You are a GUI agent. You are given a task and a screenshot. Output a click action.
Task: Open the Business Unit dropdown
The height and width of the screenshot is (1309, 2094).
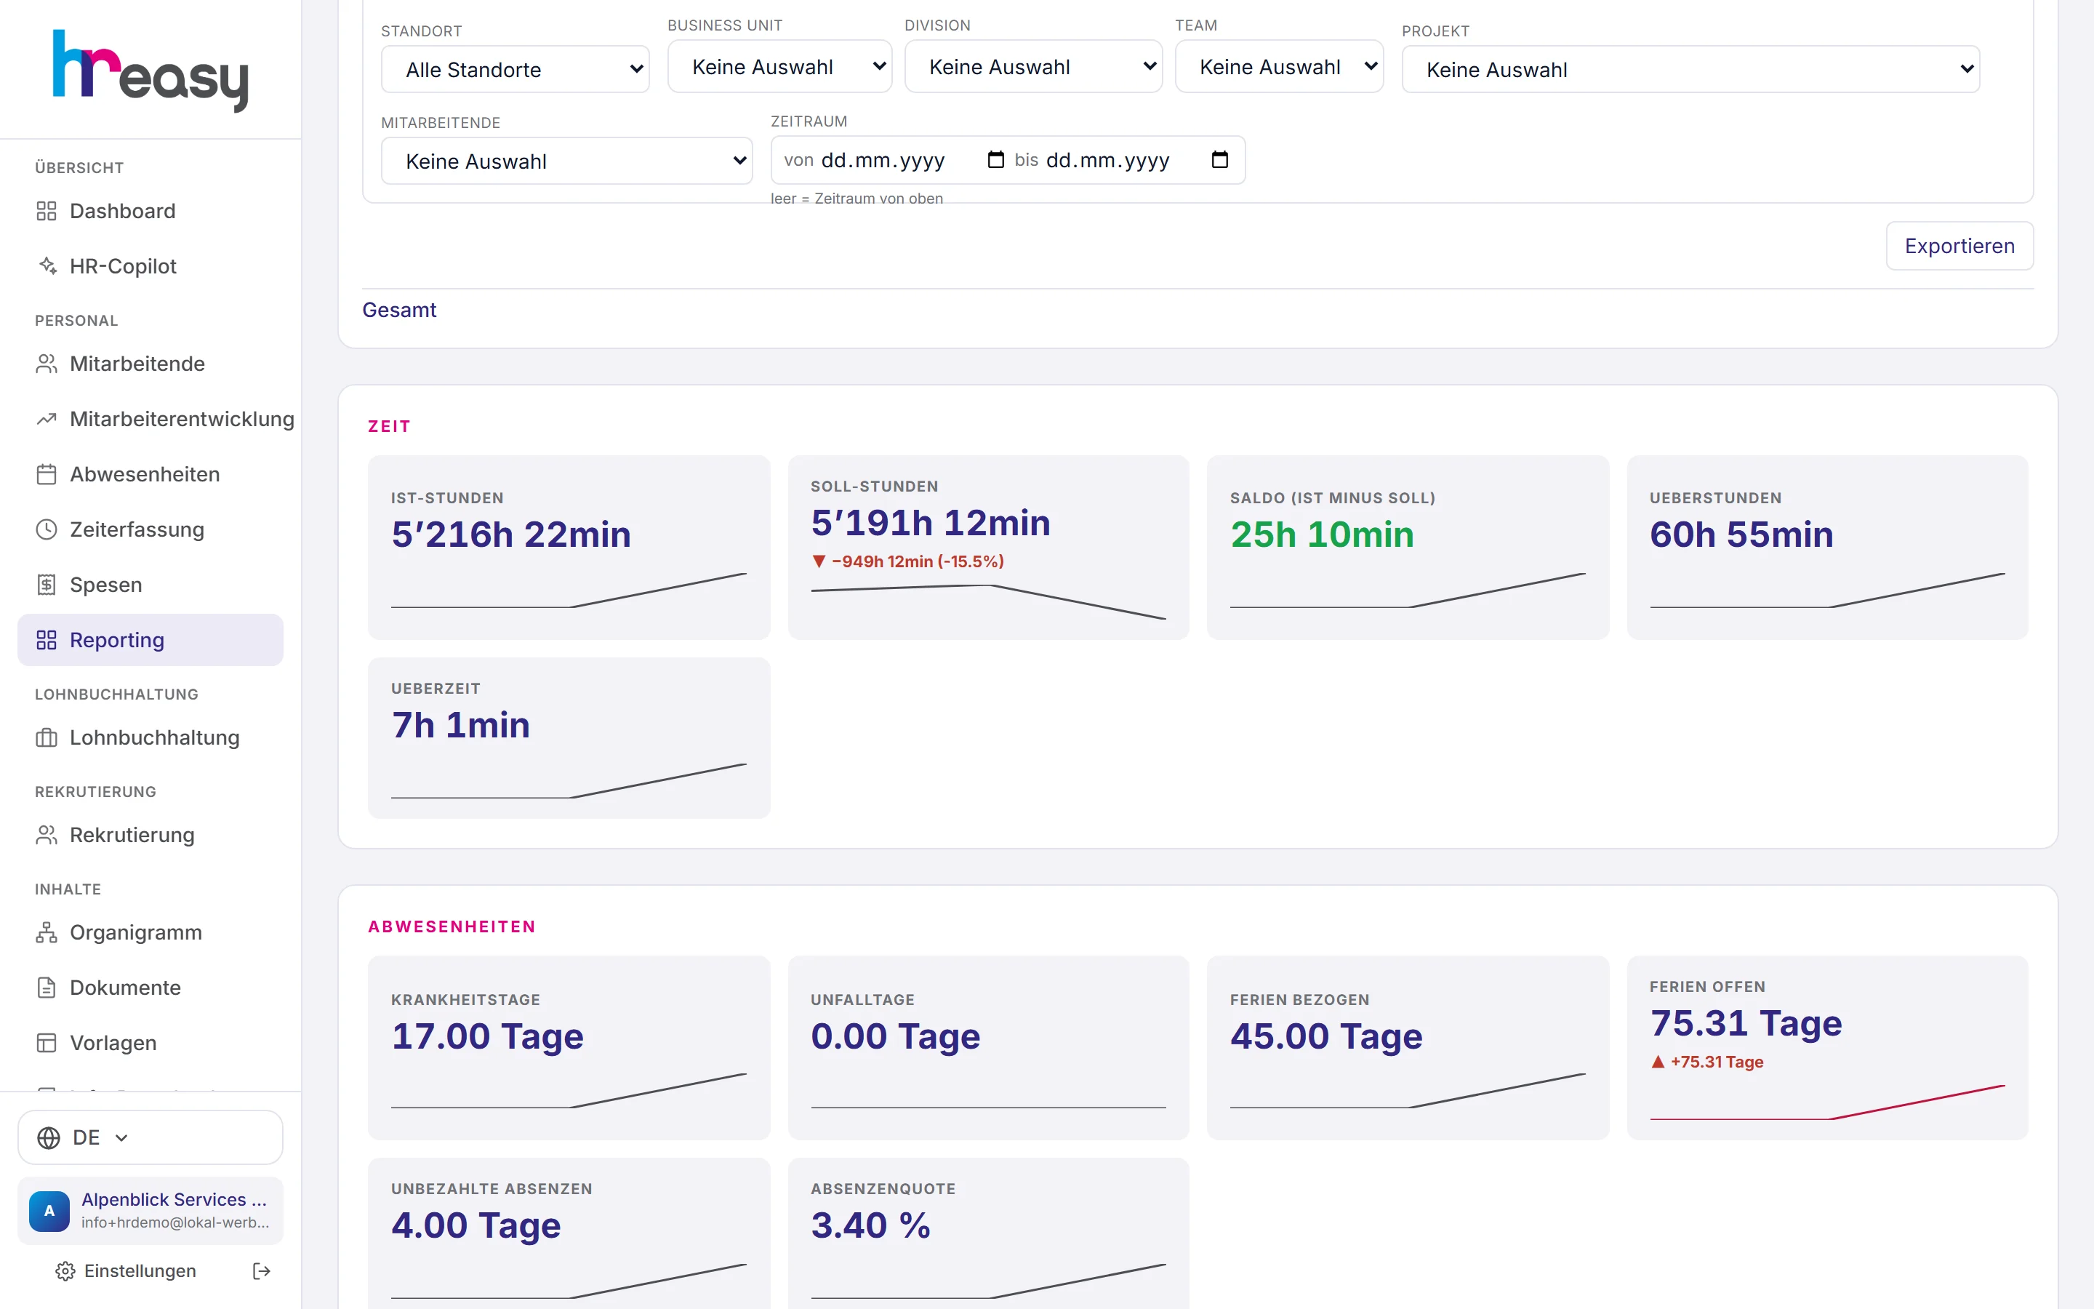pos(779,67)
